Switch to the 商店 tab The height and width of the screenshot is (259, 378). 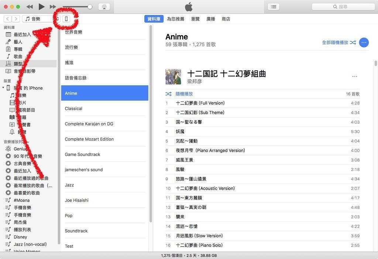click(x=226, y=19)
